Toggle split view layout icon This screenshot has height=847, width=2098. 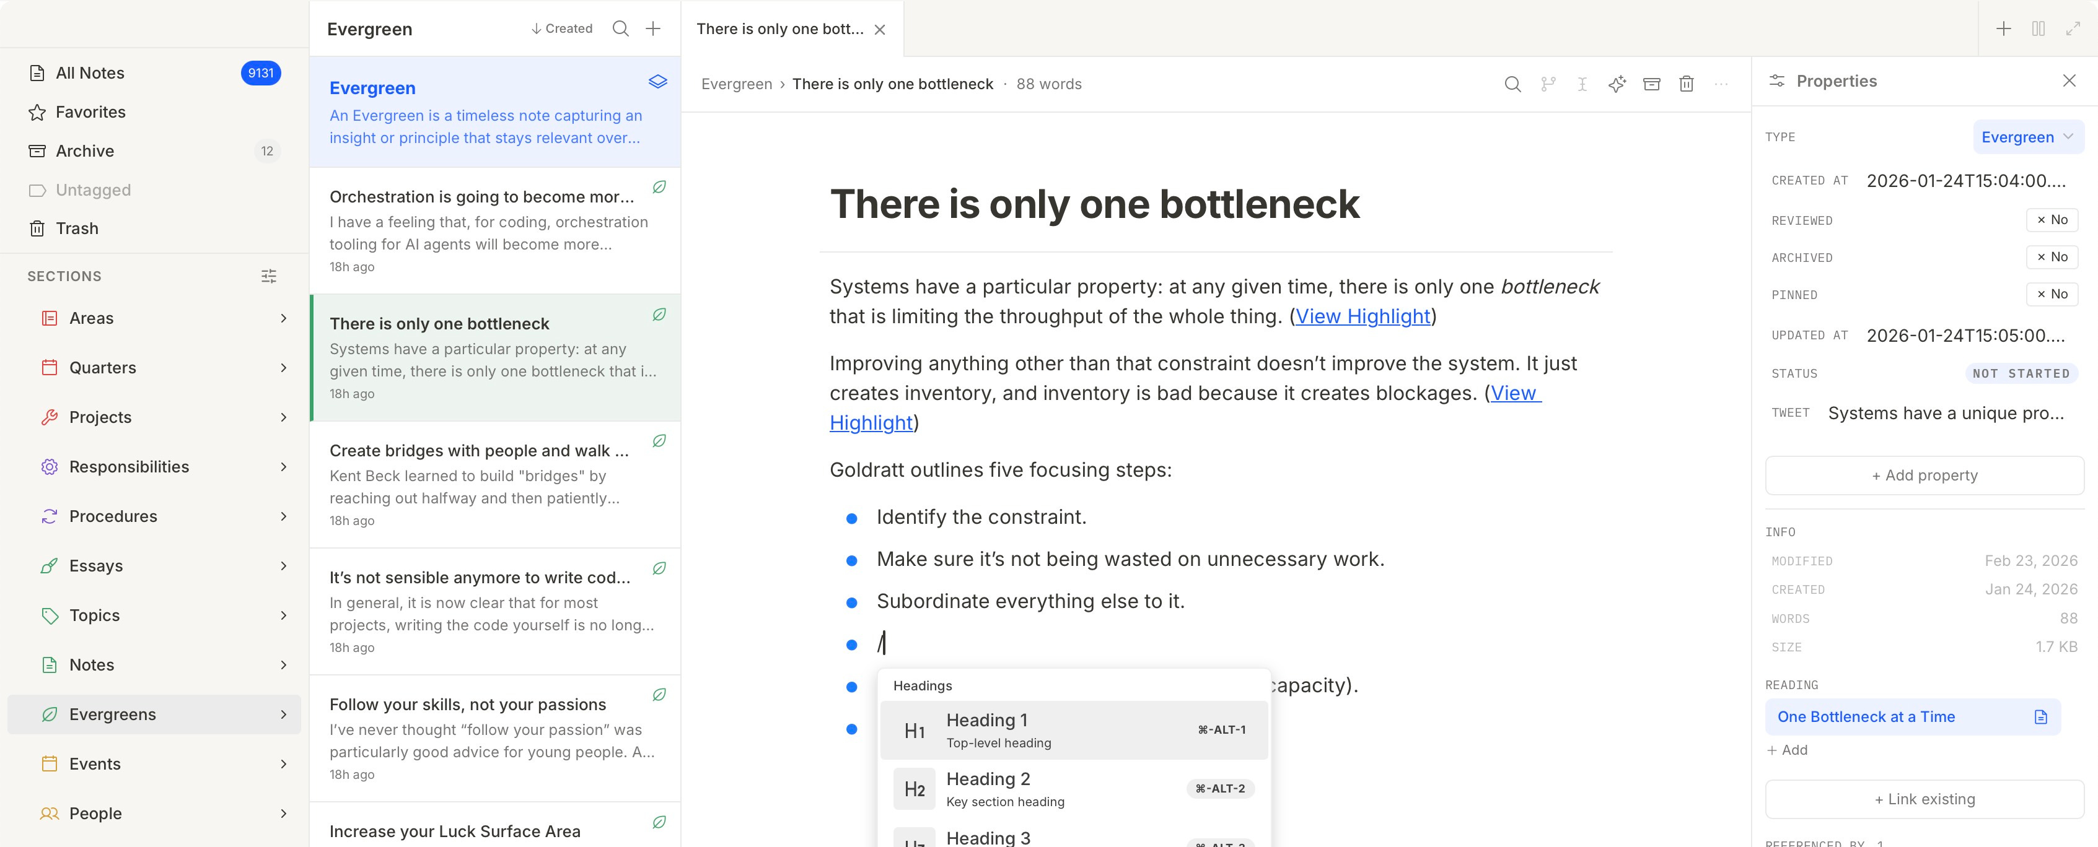2038,28
